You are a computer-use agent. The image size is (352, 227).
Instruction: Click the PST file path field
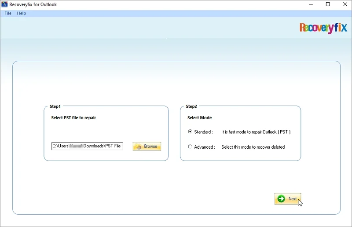pyautogui.click(x=87, y=146)
